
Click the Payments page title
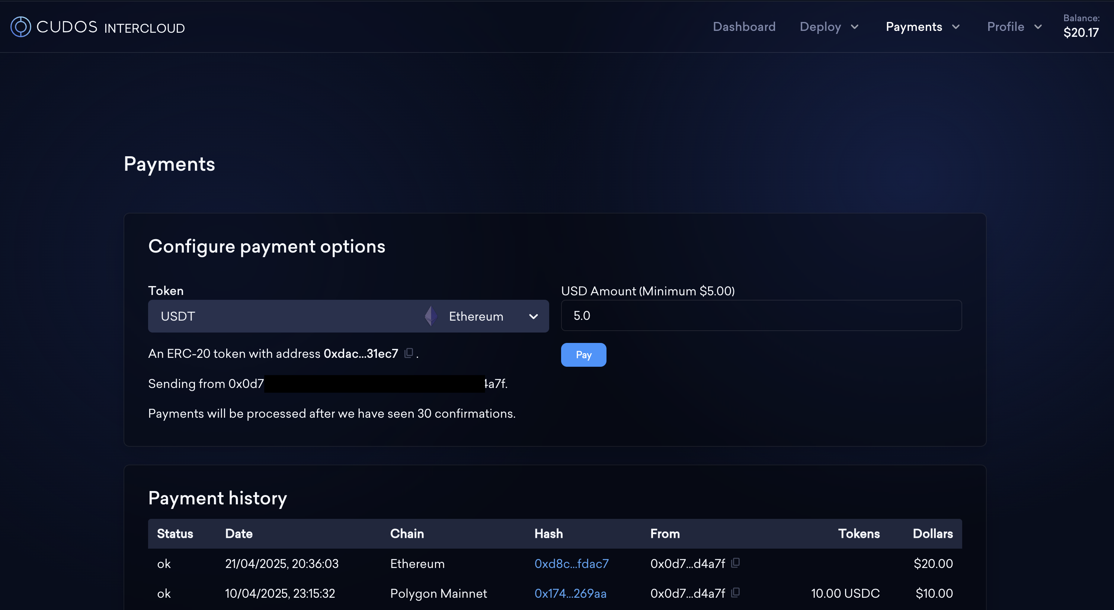pos(169,164)
